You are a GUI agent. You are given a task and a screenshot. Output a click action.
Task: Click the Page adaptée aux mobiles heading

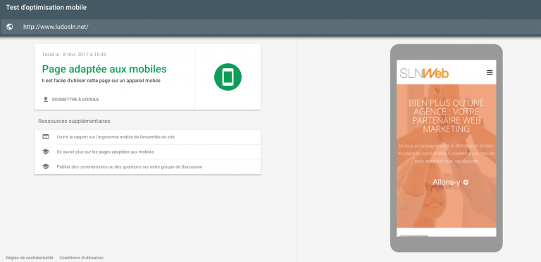[104, 69]
